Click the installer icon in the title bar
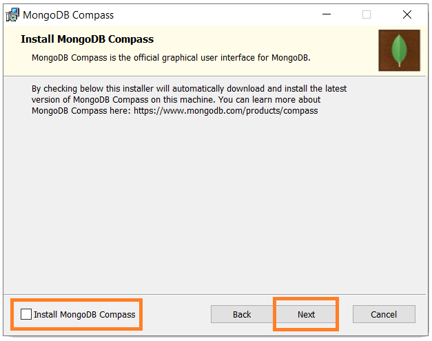Viewport: 432px width, 341px height. tap(12, 15)
